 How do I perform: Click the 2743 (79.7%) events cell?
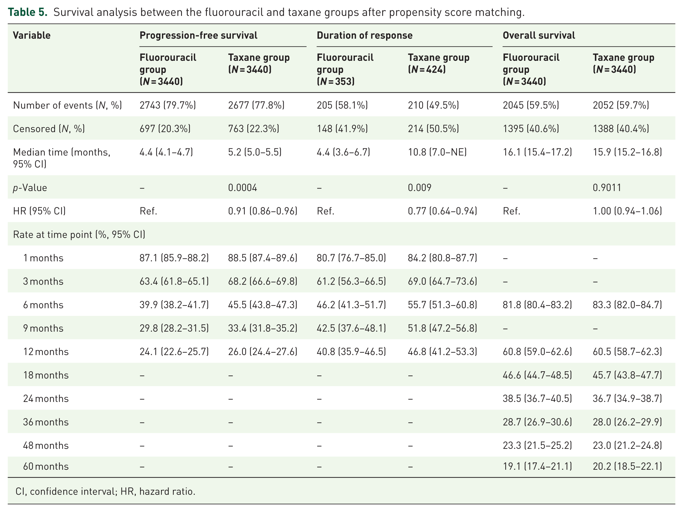click(x=168, y=106)
